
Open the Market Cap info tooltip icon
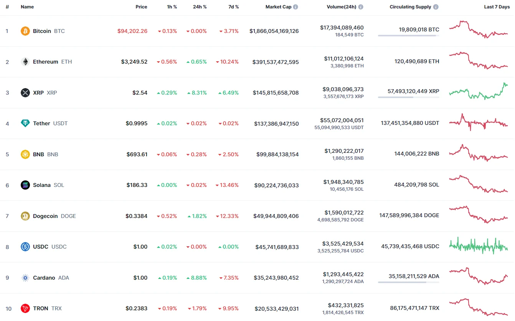click(x=295, y=7)
